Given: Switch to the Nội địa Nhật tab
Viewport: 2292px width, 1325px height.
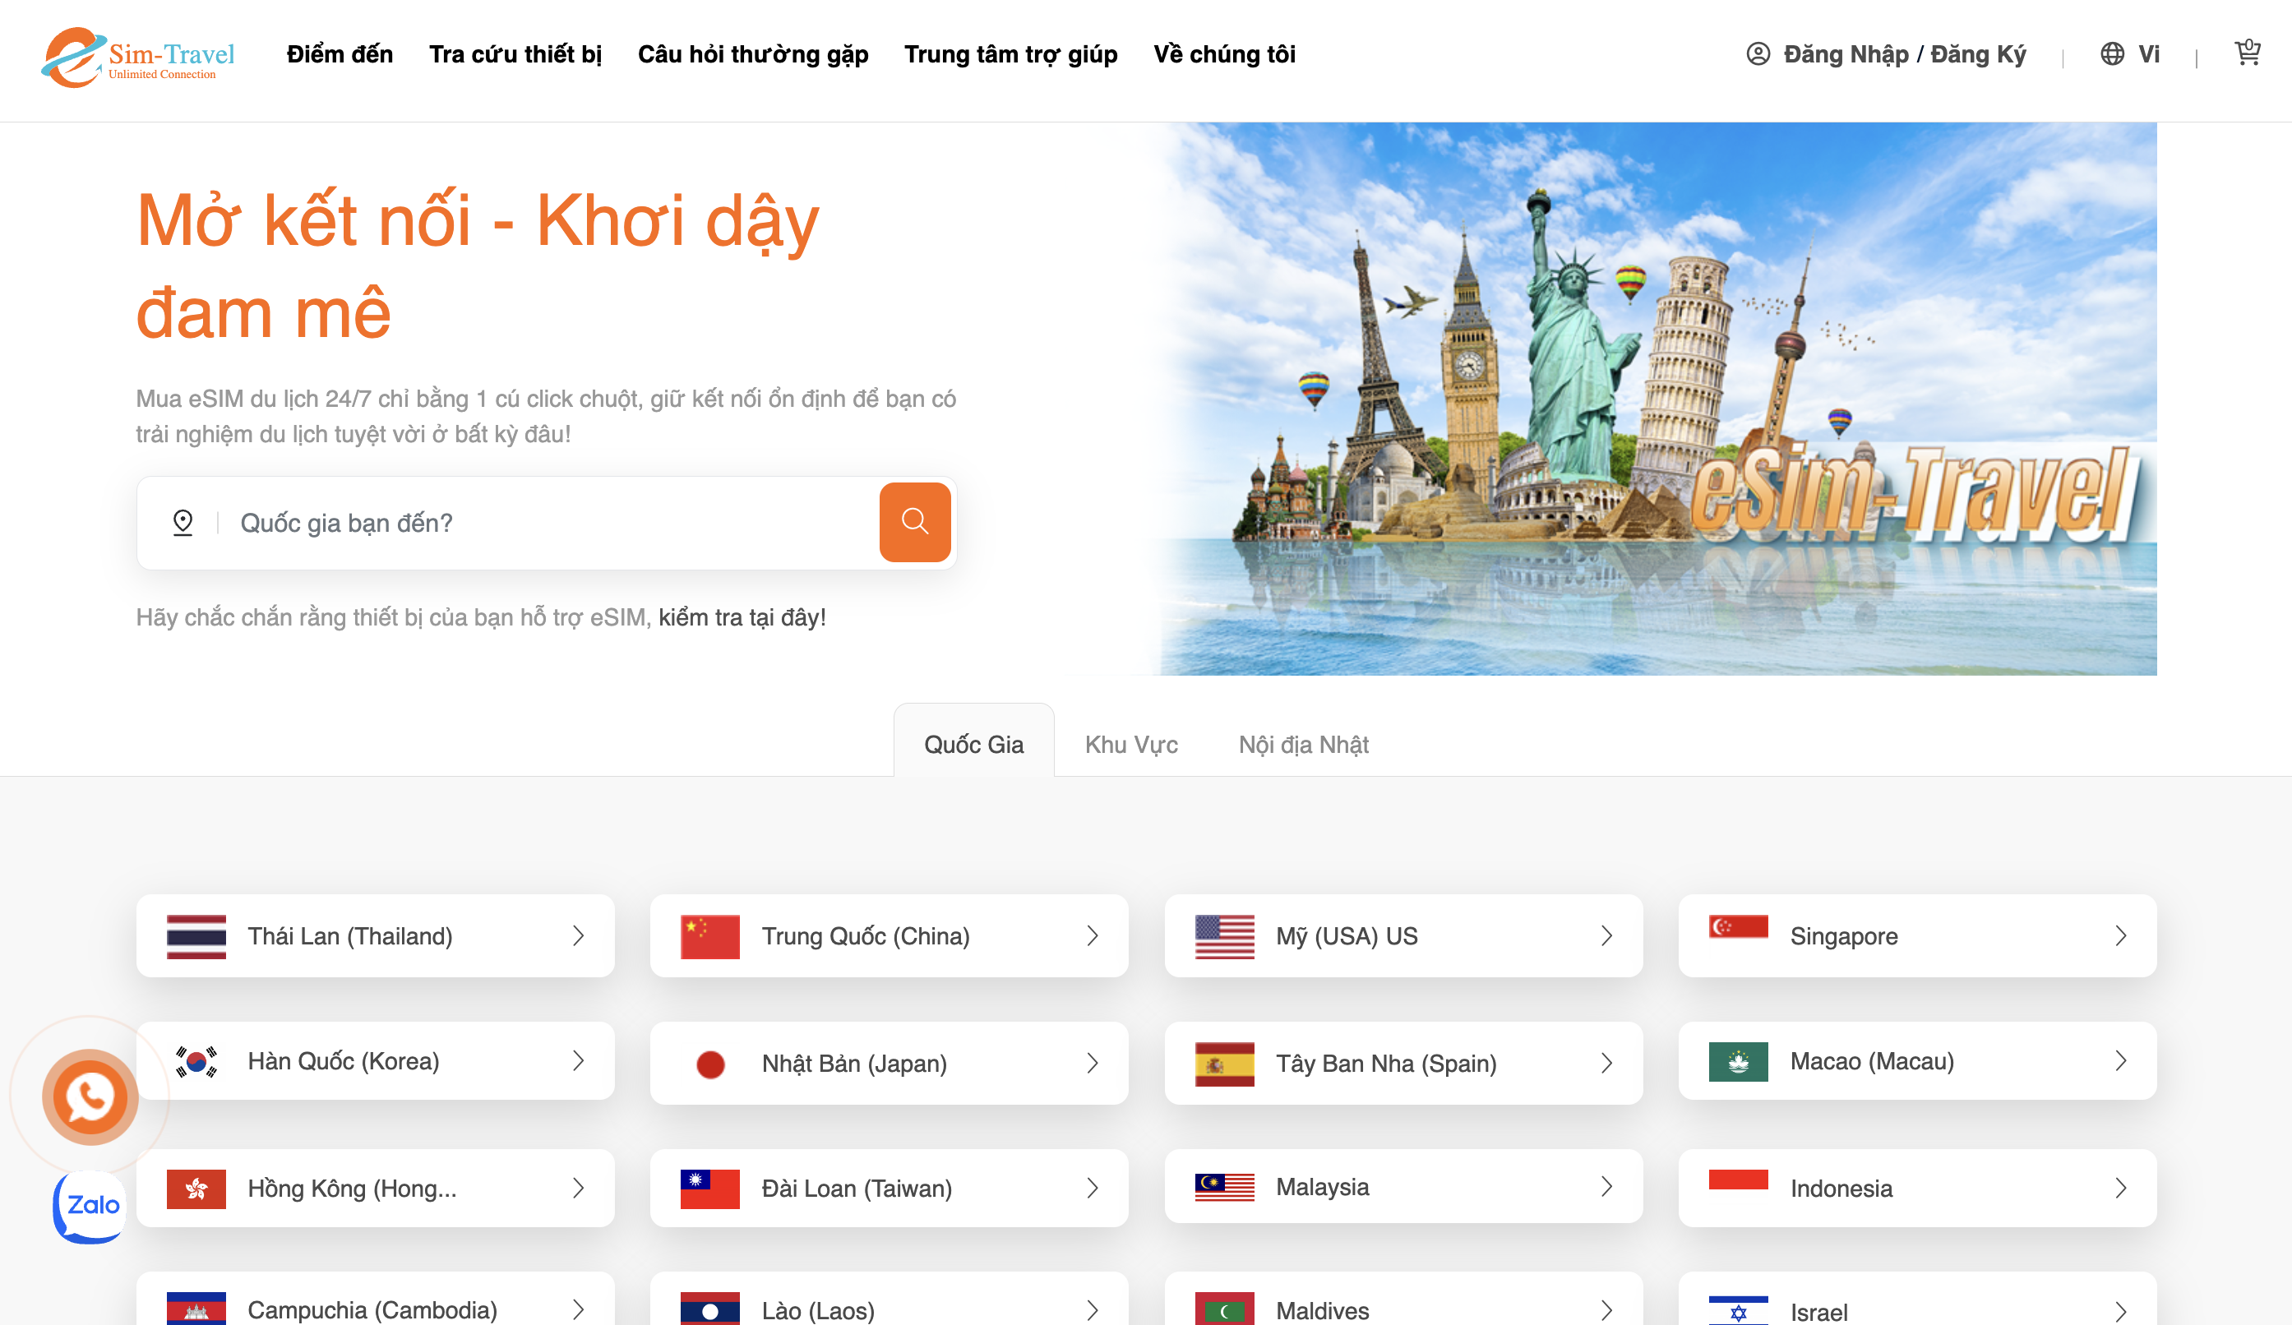Looking at the screenshot, I should click(1303, 745).
